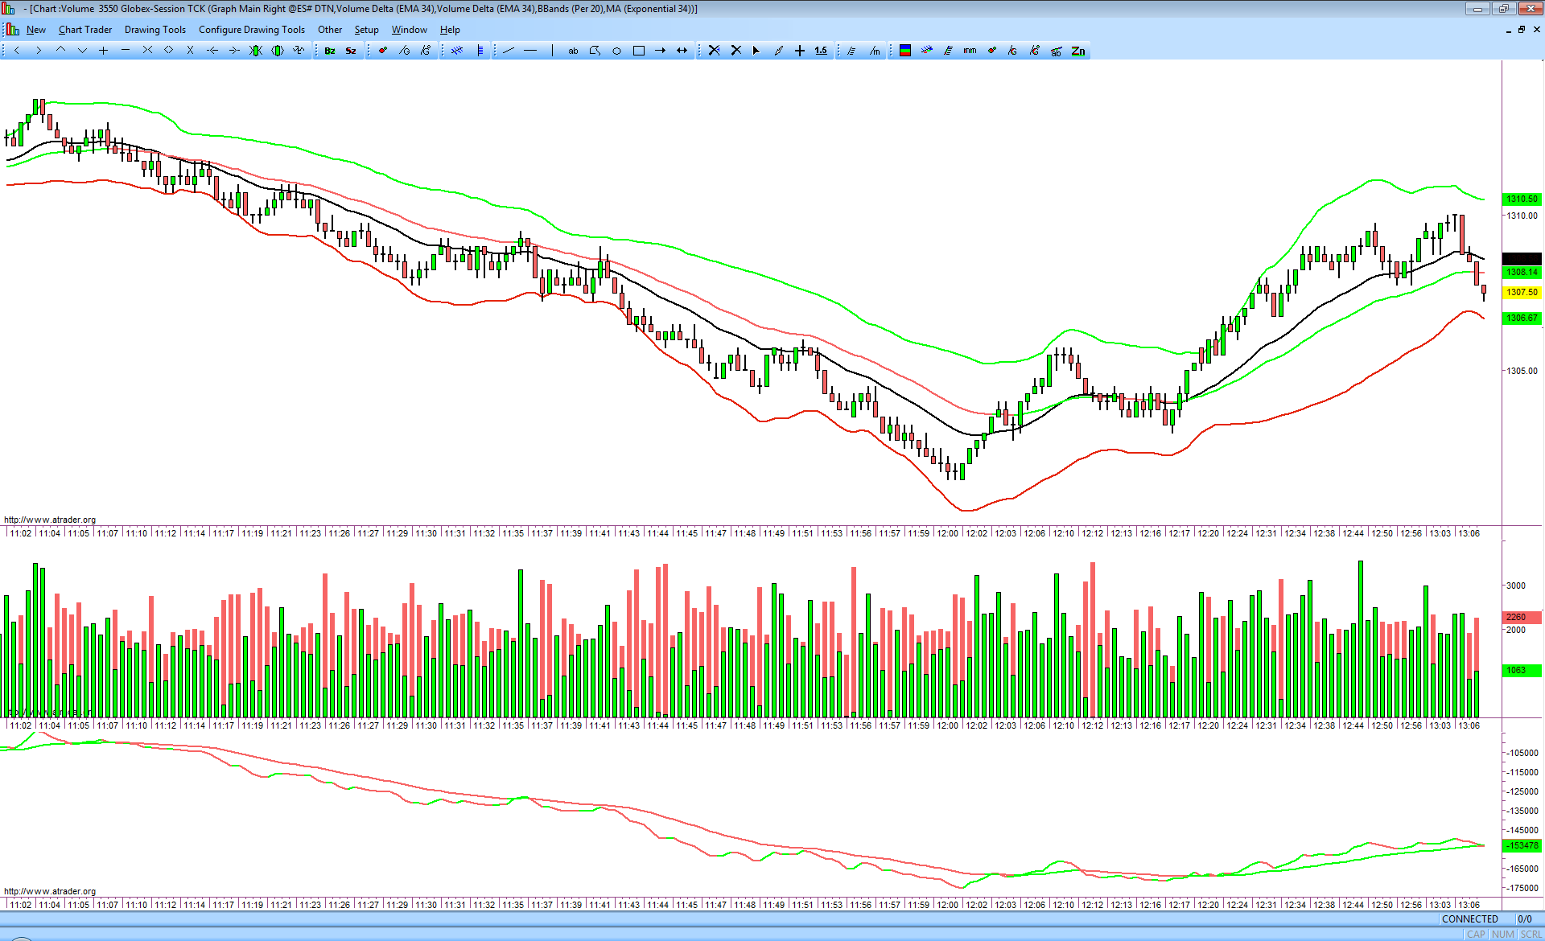Click the minus zoom-out toolbar icon

point(126,51)
